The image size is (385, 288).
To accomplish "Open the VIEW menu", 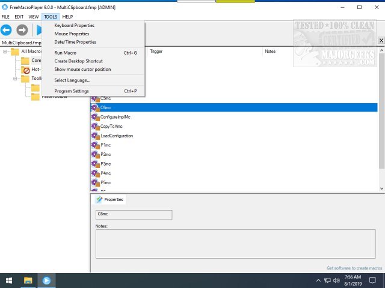I will point(34,17).
